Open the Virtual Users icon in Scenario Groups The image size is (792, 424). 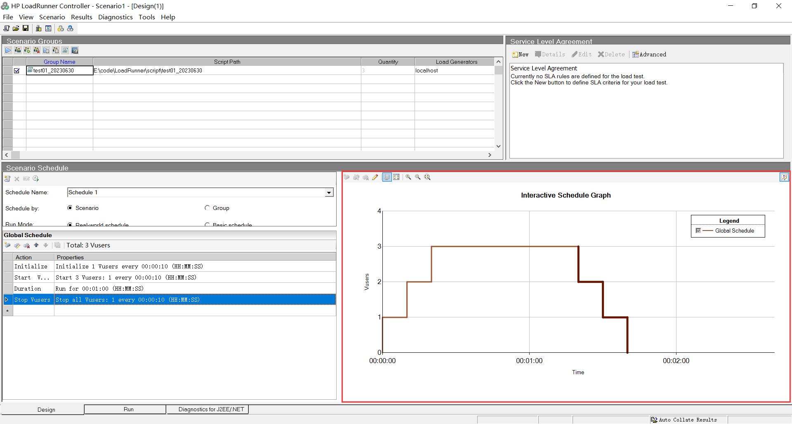18,50
